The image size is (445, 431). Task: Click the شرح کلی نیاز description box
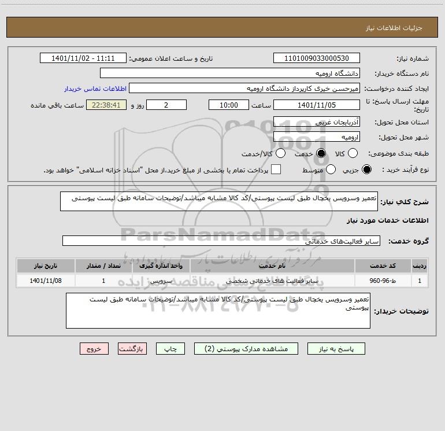point(219,201)
